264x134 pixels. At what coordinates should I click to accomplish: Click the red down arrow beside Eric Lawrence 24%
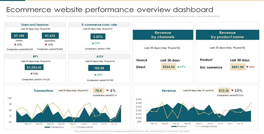(247, 67)
